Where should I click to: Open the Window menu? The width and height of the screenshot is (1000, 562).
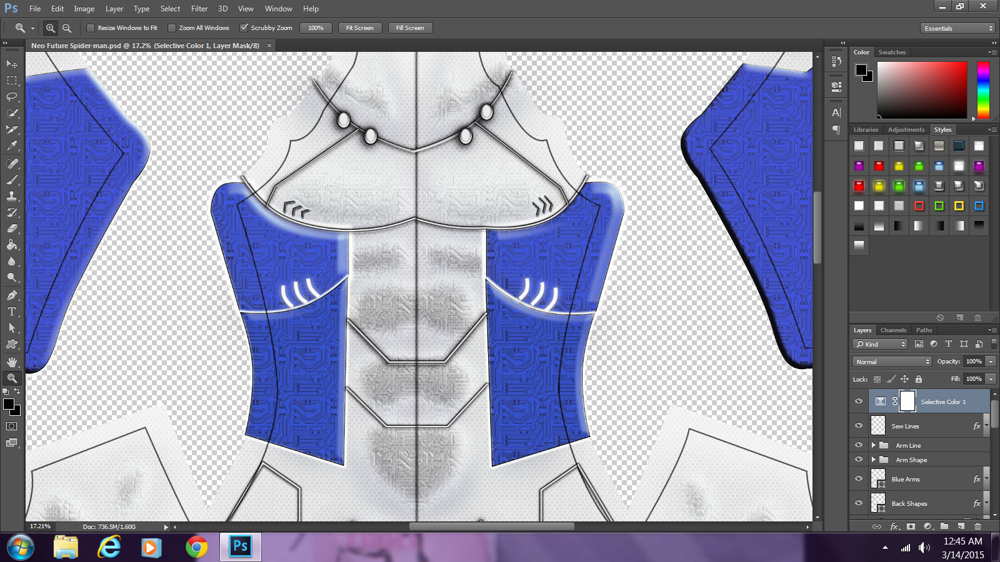278,9
